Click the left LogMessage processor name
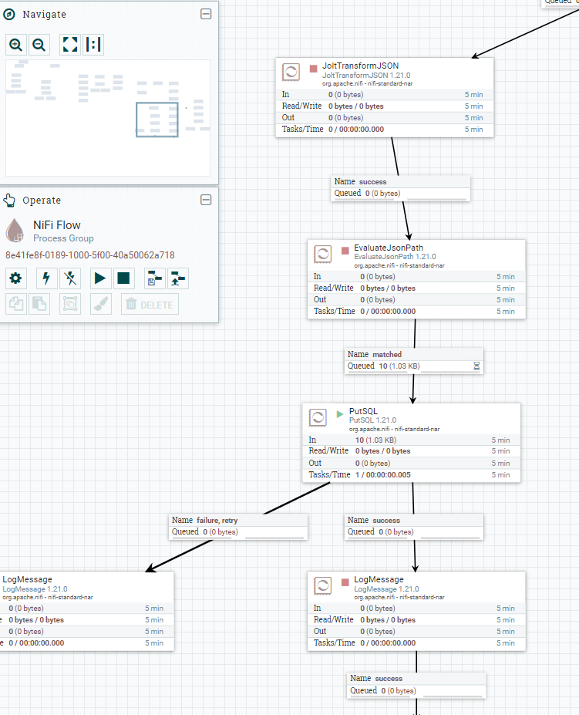579x715 pixels. pos(27,579)
